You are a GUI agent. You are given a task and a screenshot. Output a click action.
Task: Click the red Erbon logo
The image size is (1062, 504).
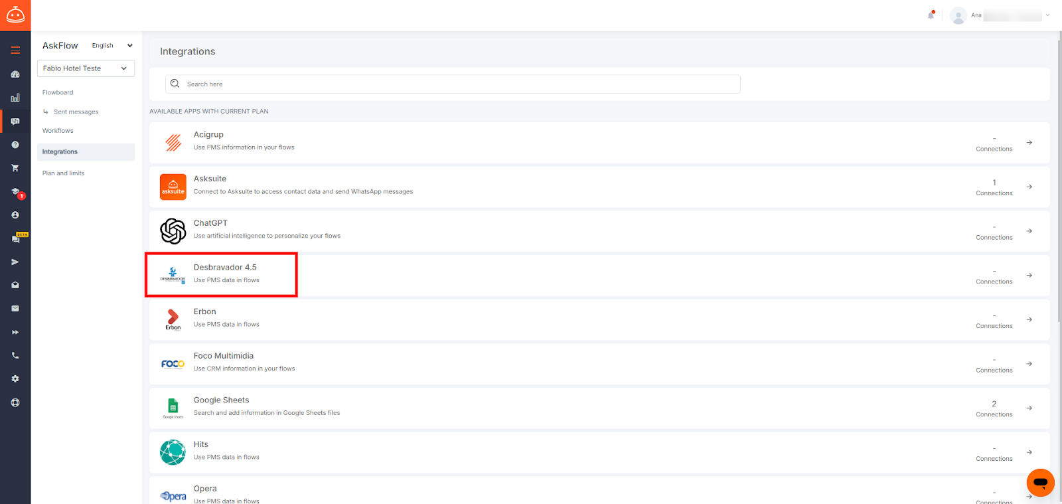tap(173, 319)
